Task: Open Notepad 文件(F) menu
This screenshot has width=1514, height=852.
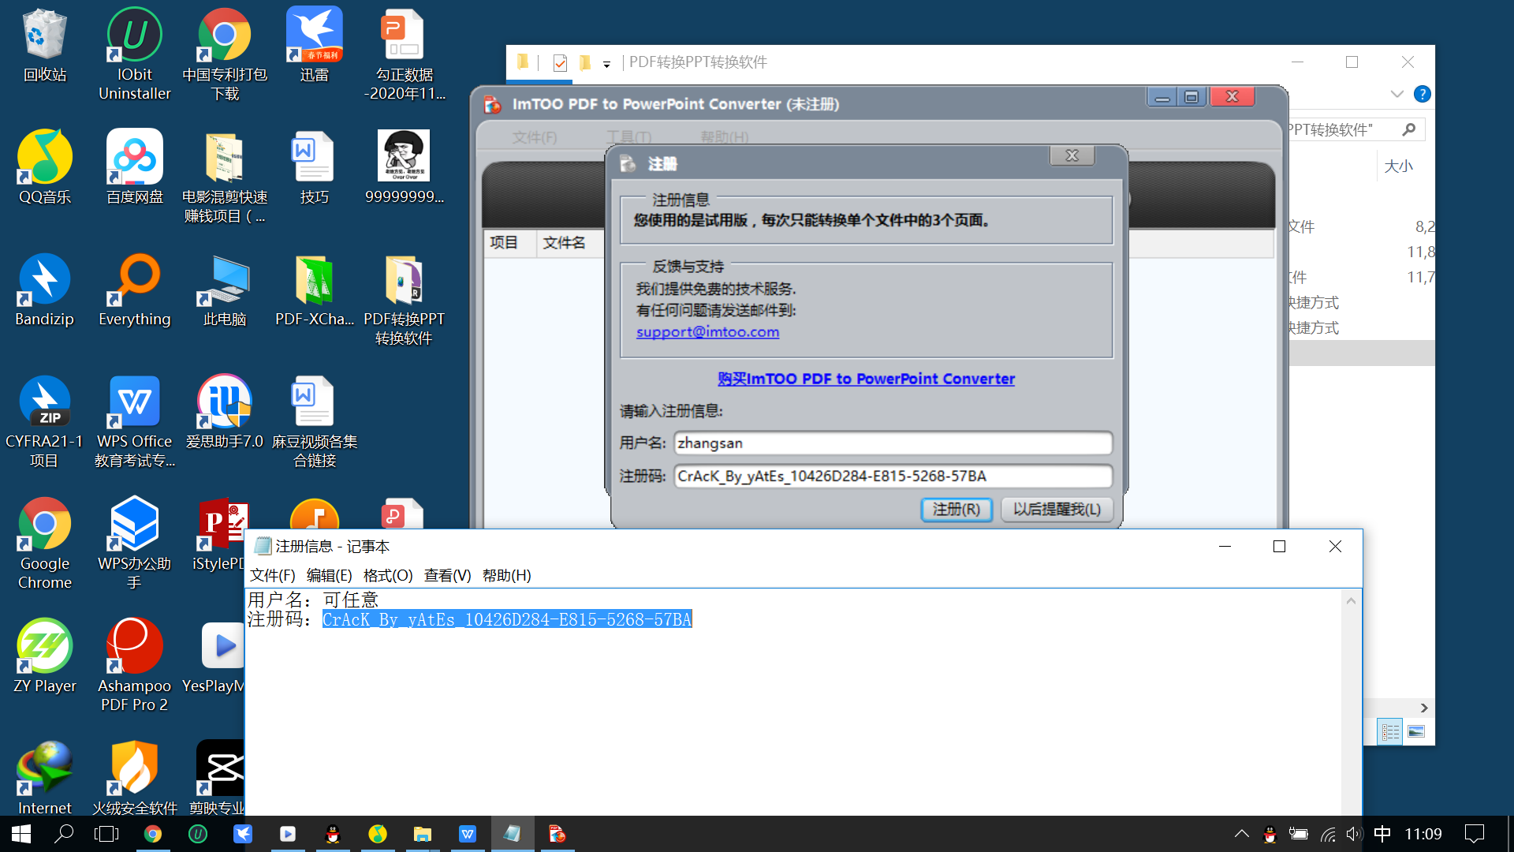Action: tap(272, 575)
